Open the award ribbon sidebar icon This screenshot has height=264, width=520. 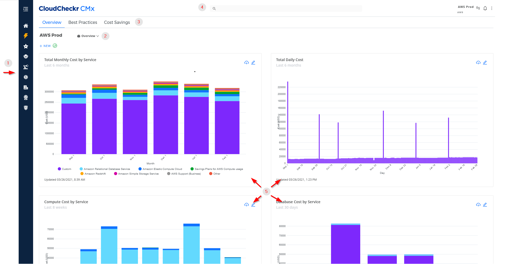click(26, 98)
